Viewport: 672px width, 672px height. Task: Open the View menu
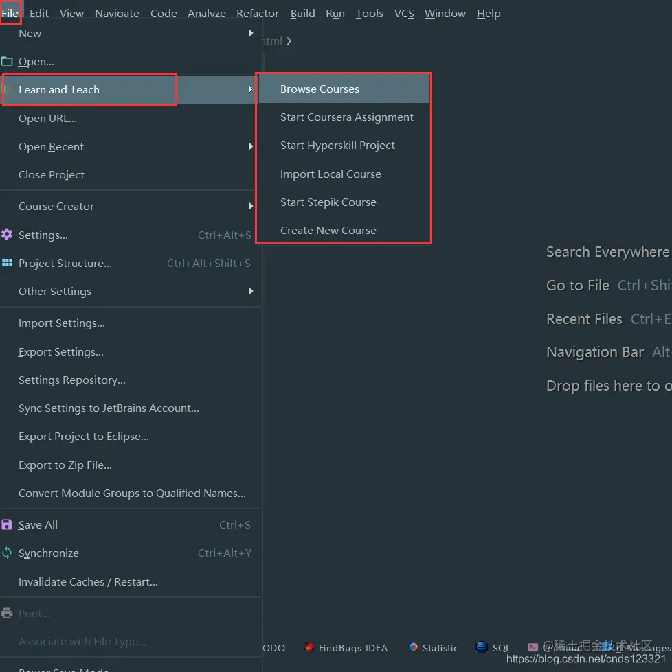pos(71,13)
